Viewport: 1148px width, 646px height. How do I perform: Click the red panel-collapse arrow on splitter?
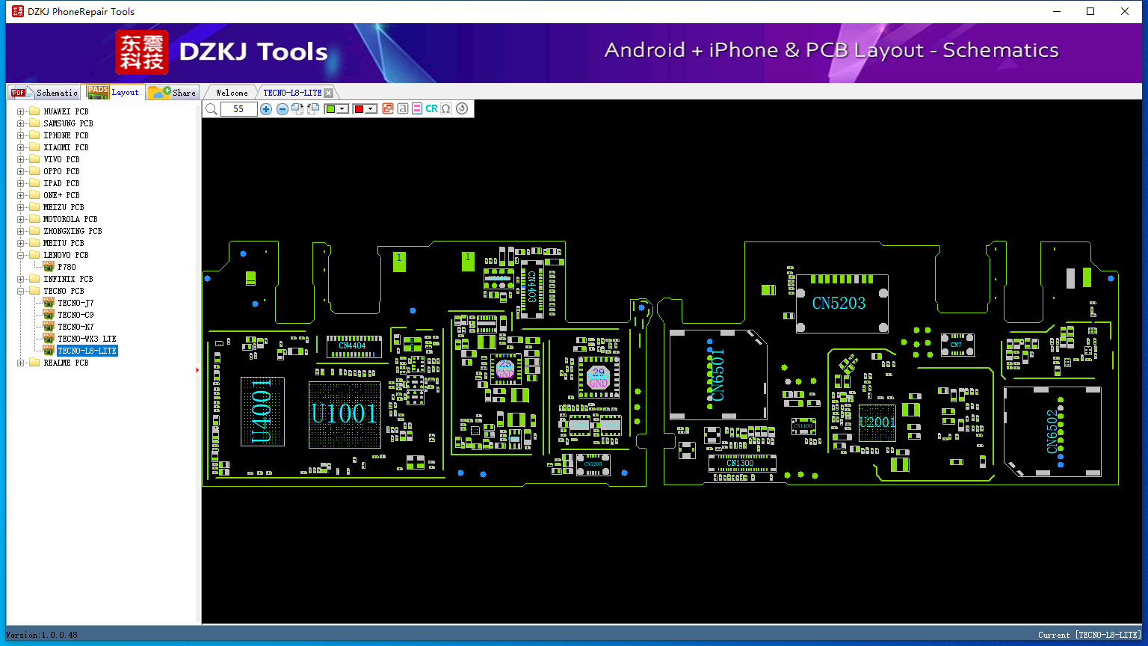[197, 369]
